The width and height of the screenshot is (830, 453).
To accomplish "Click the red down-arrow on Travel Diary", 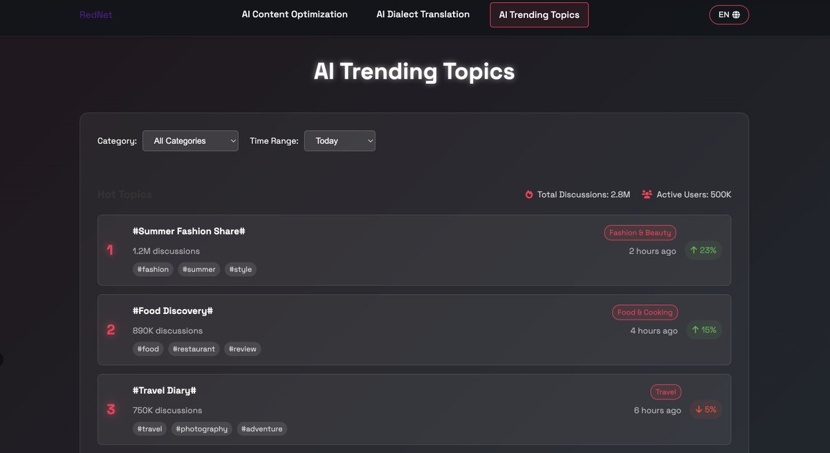I will [707, 408].
